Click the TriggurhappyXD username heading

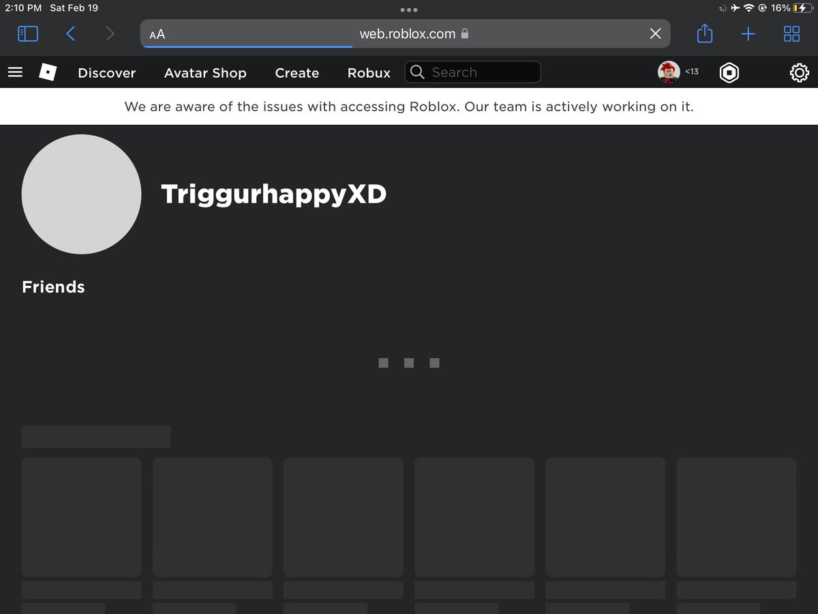click(274, 195)
